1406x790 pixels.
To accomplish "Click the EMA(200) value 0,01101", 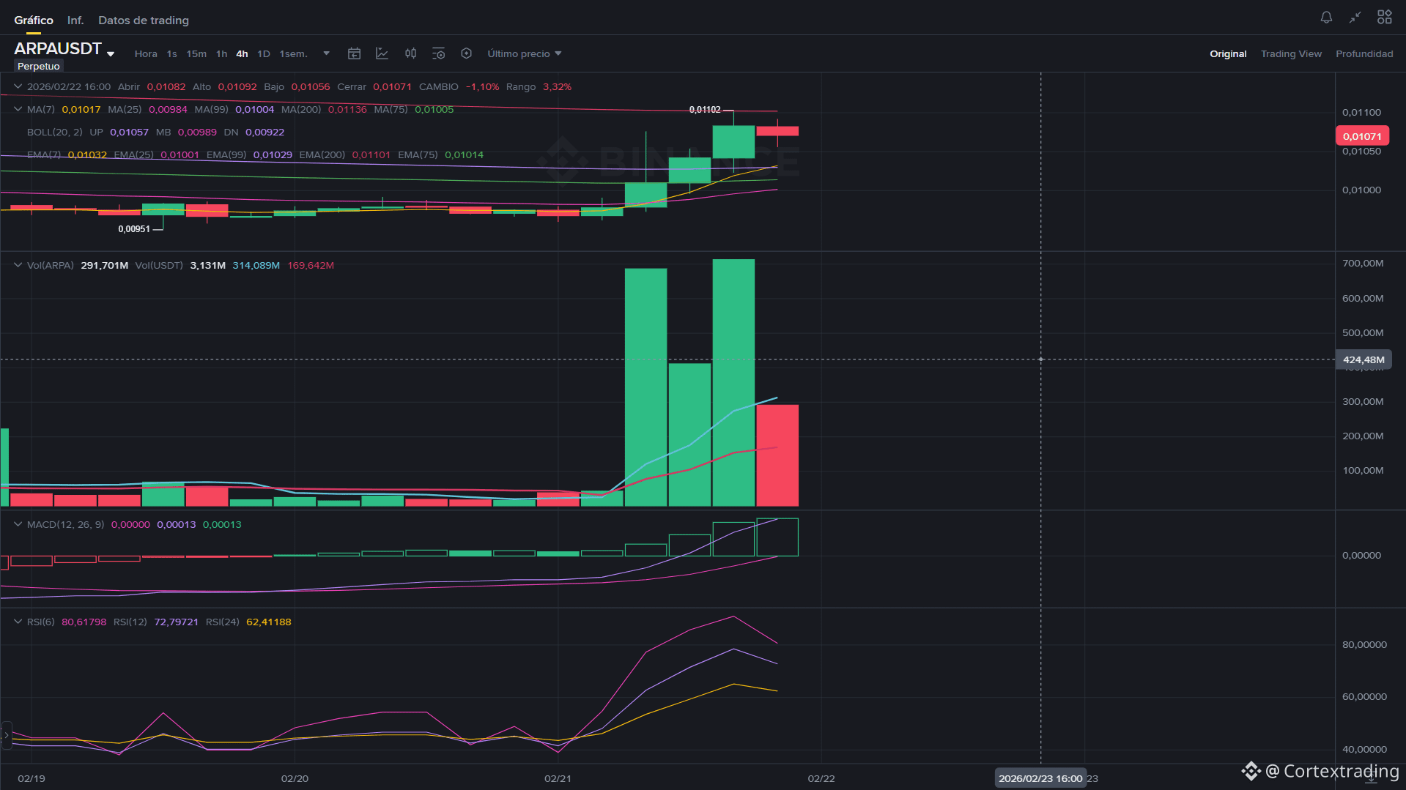I will pos(371,154).
